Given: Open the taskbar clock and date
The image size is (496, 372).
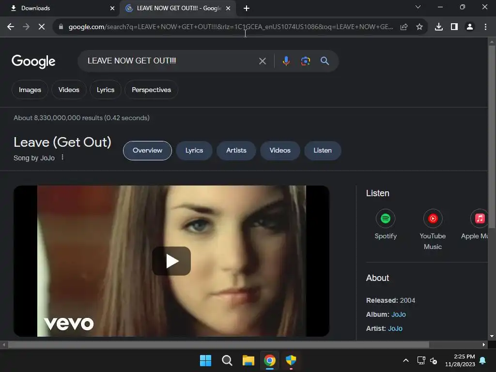Looking at the screenshot, I should click(460, 360).
